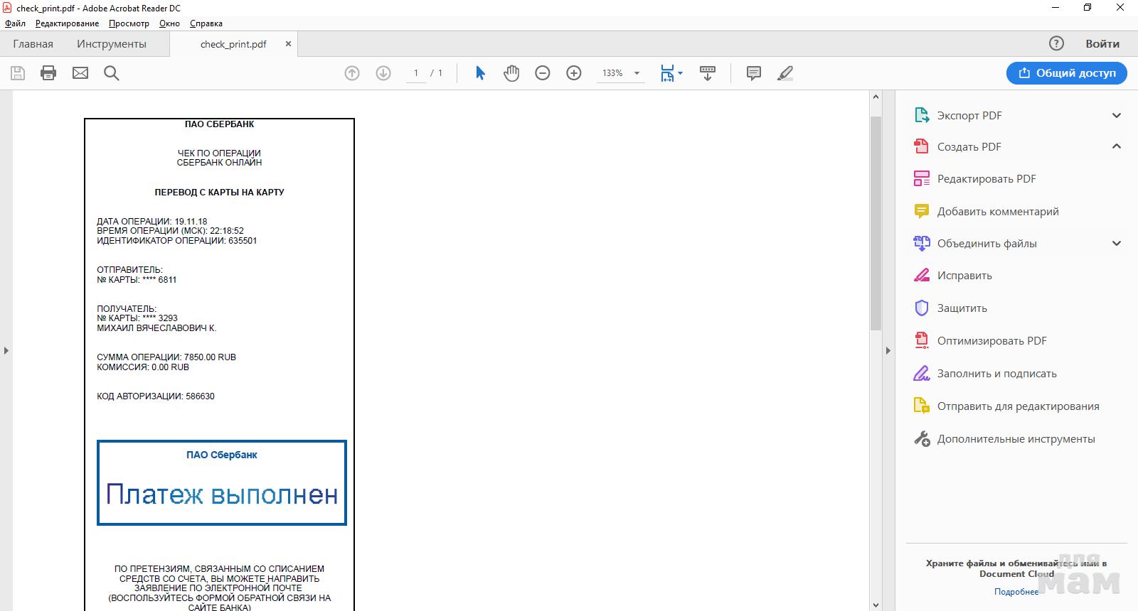Screen dimensions: 1138x611
Task: Open the Find text magnifier
Action: point(112,73)
